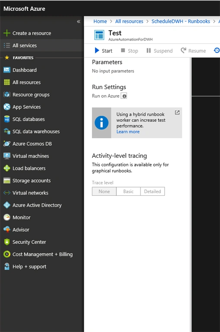Open All services list icon
This screenshot has height=332, width=220.
click(7, 45)
